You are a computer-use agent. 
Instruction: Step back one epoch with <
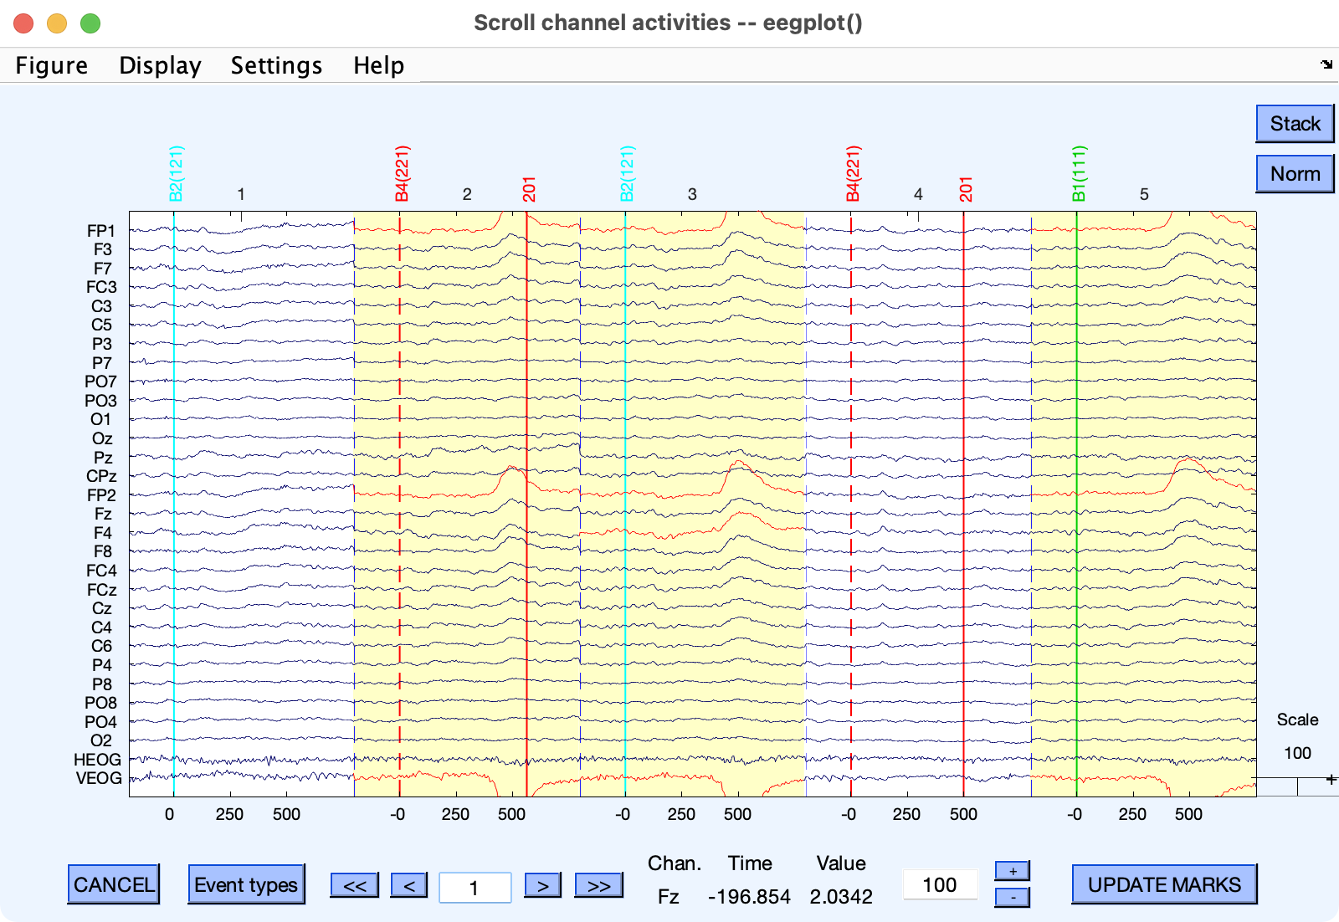[409, 885]
